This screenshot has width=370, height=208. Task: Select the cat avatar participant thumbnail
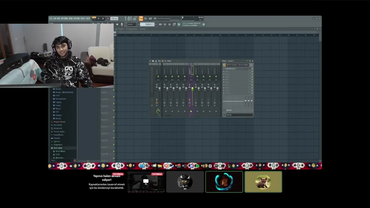[263, 182]
